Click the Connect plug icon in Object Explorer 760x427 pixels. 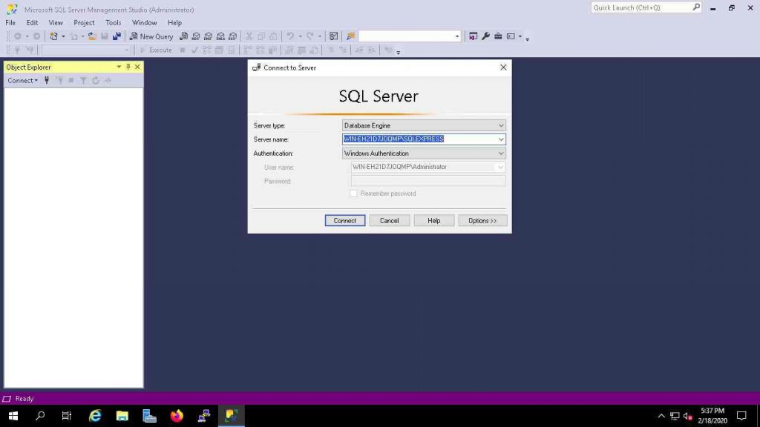click(x=46, y=82)
